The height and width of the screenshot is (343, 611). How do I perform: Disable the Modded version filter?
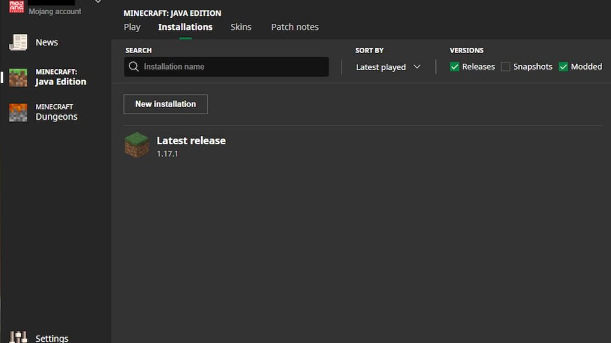(563, 67)
